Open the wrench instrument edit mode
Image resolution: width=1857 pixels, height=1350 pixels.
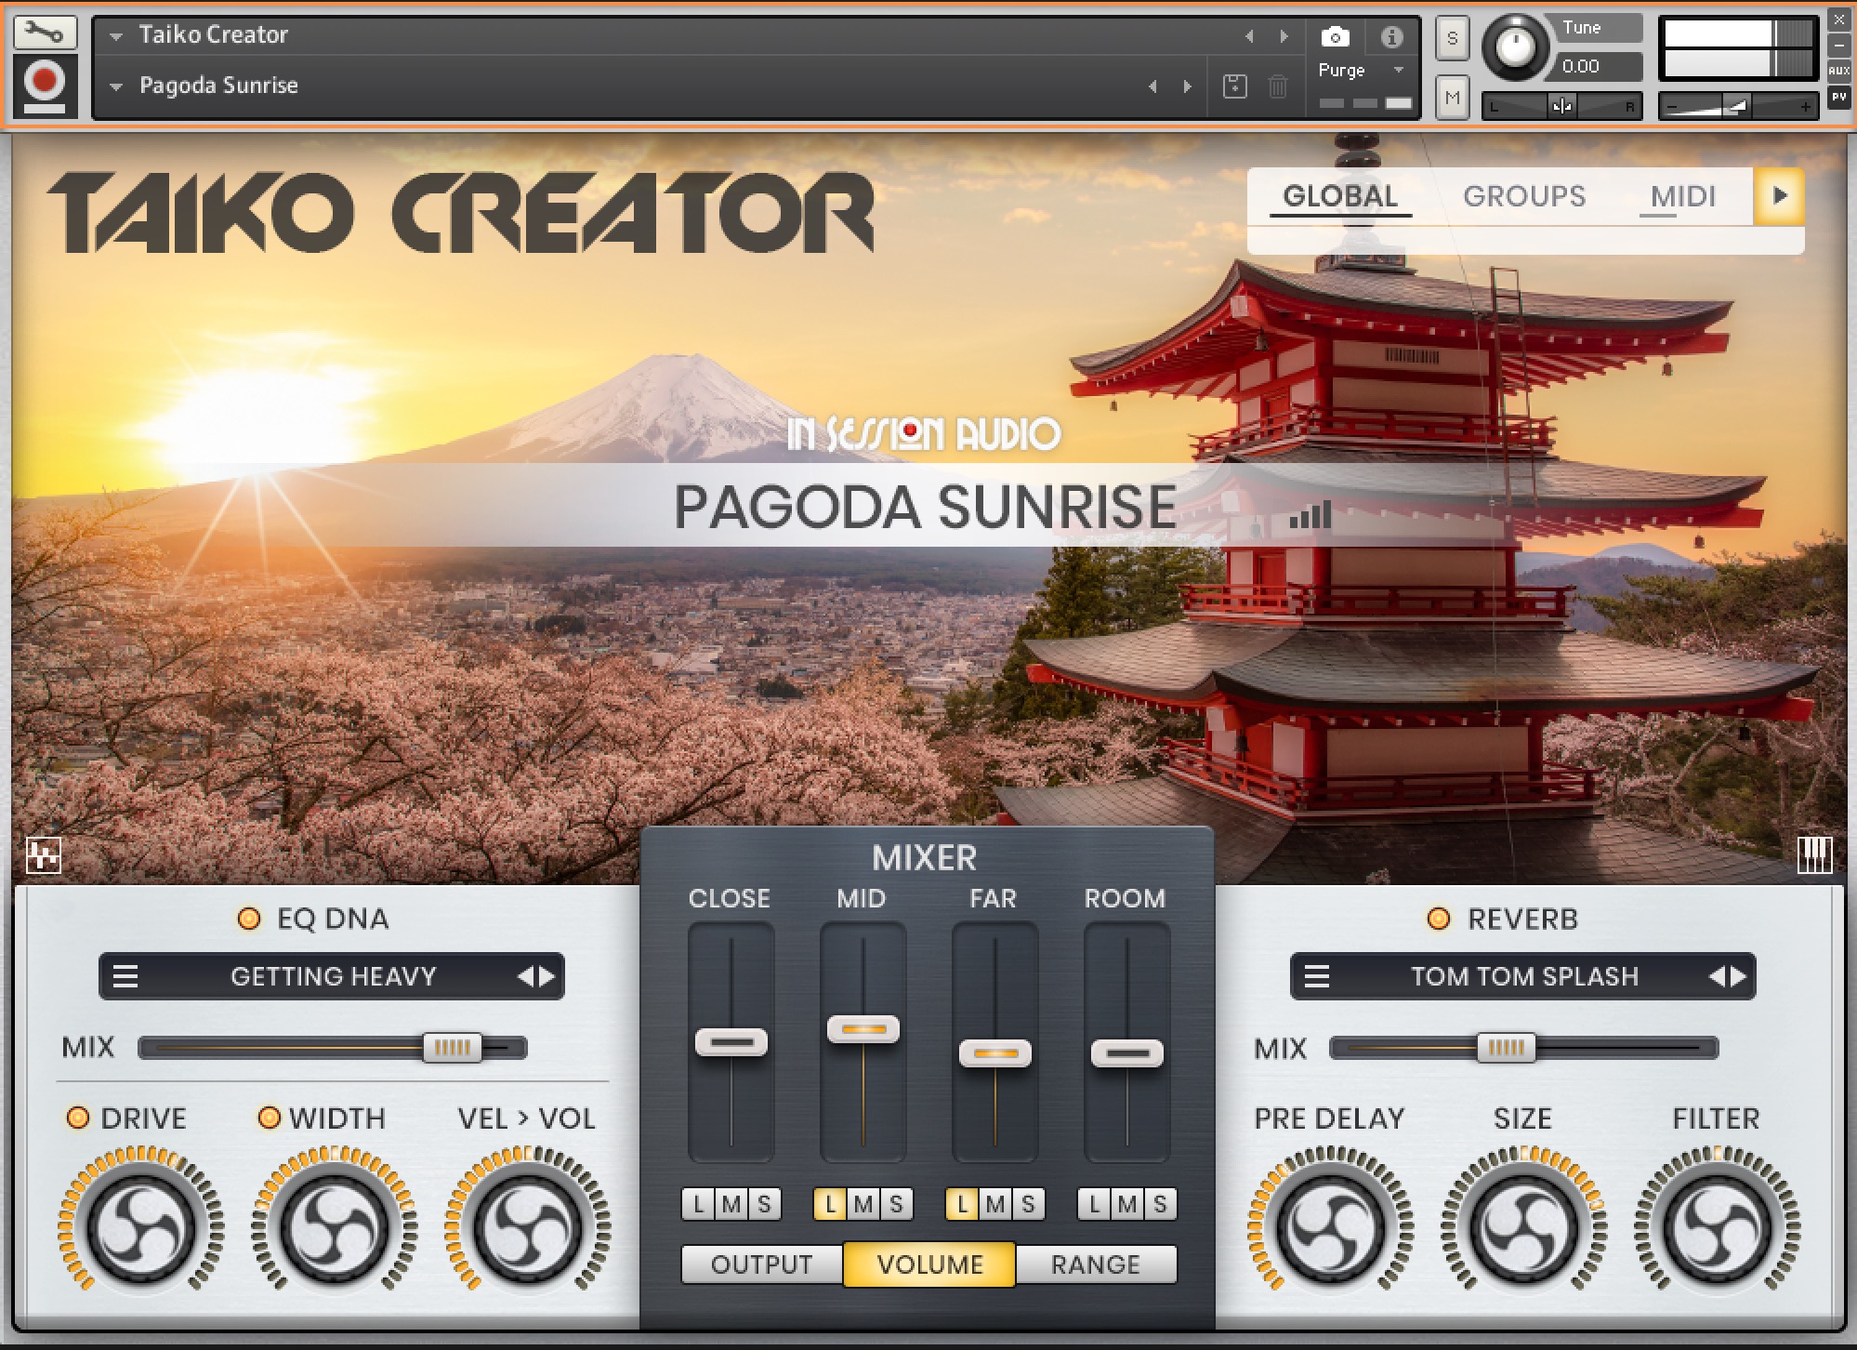(x=44, y=33)
